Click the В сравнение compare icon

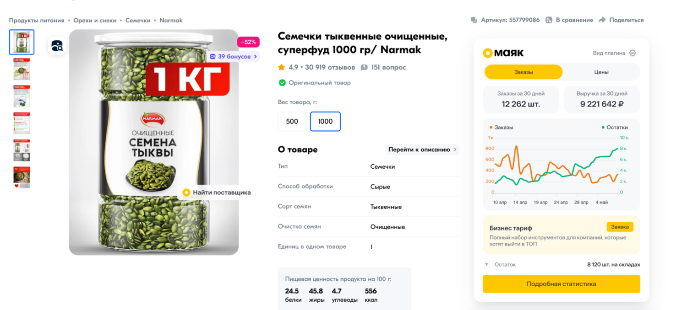[549, 20]
